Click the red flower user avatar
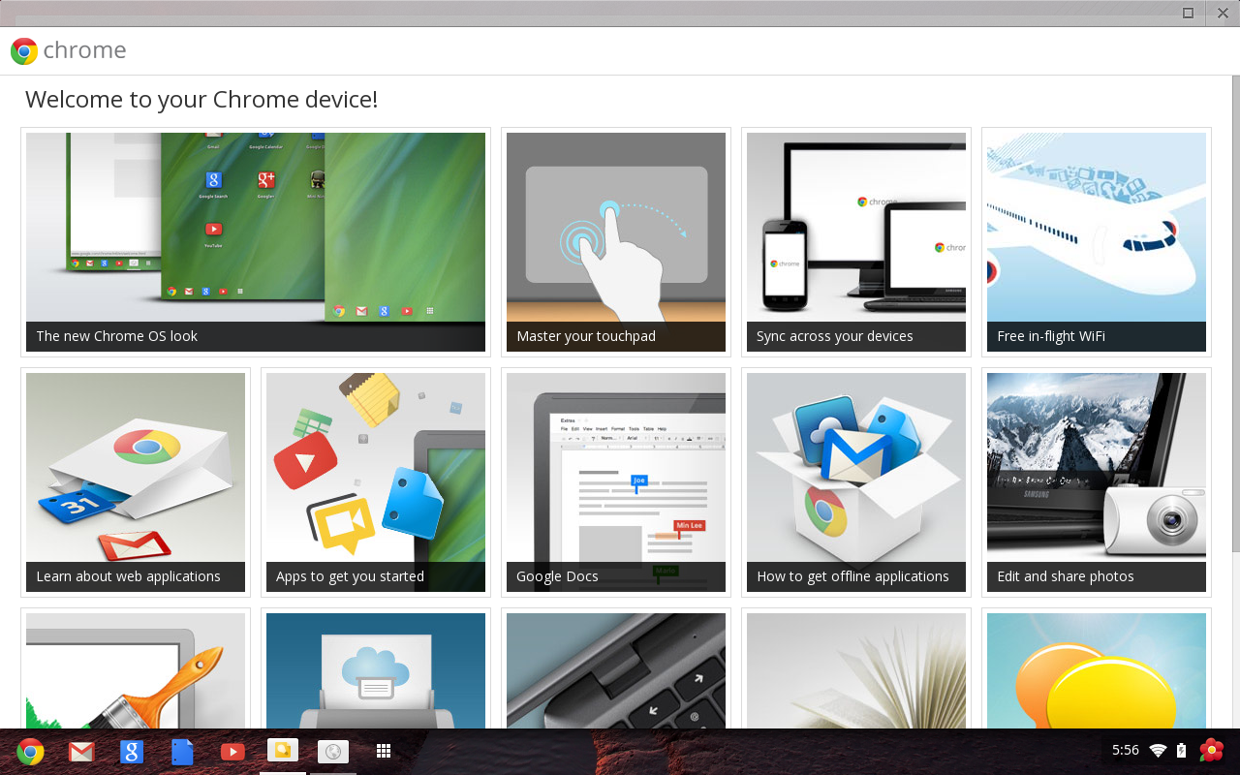The height and width of the screenshot is (775, 1240). point(1211,750)
